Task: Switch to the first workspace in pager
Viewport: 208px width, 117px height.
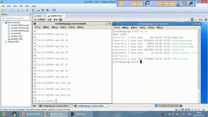Action: pyautogui.click(x=158, y=106)
